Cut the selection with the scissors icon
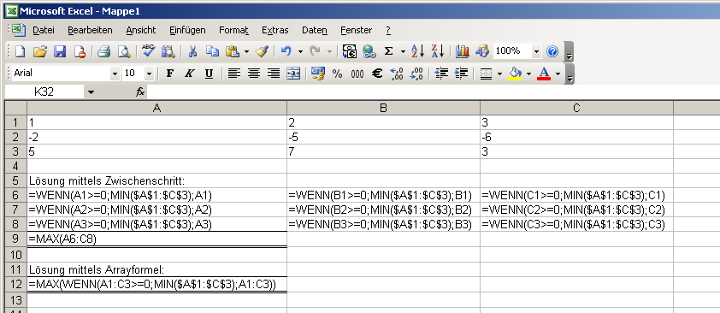Viewport: 720px width, 313px height. pyautogui.click(x=193, y=52)
